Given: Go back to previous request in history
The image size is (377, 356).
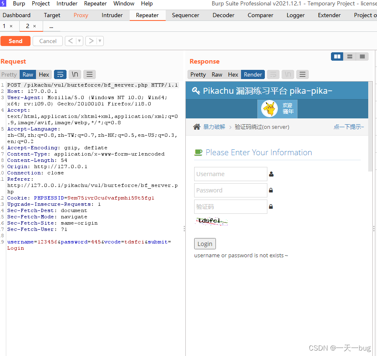Looking at the screenshot, I should click(x=70, y=41).
